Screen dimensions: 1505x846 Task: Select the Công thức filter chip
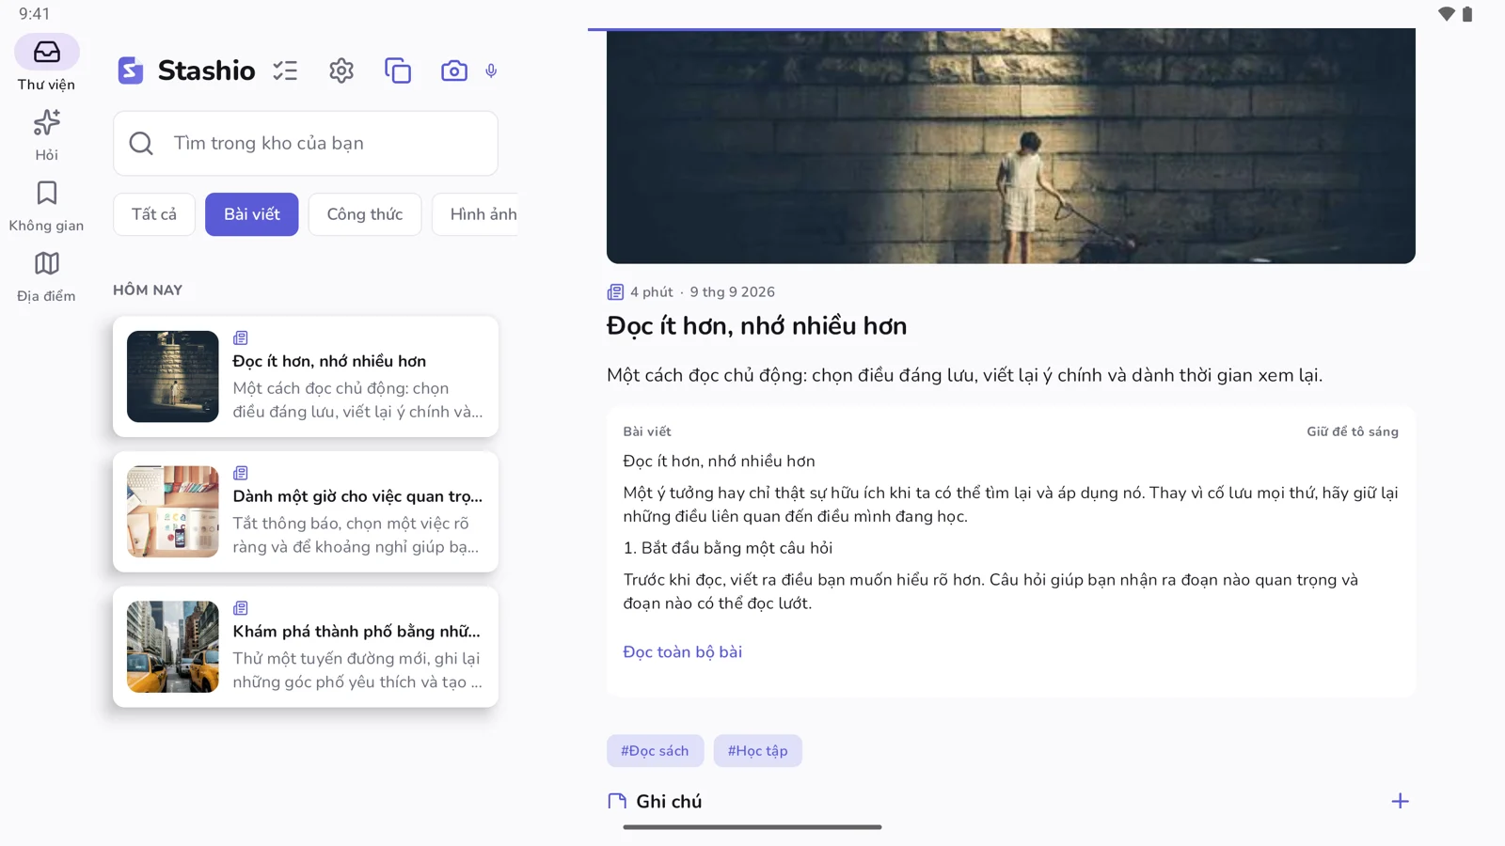365,214
